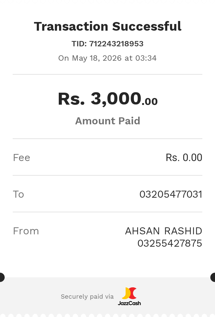
Task: Click the yellow half of JazzCash logo
Action: (x=126, y=293)
